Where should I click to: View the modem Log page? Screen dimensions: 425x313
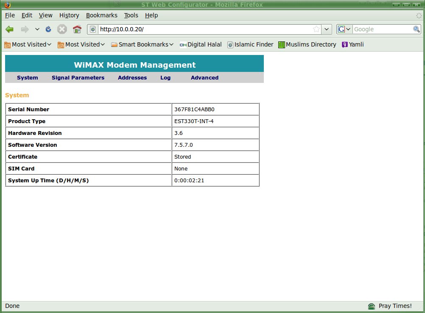(x=165, y=78)
